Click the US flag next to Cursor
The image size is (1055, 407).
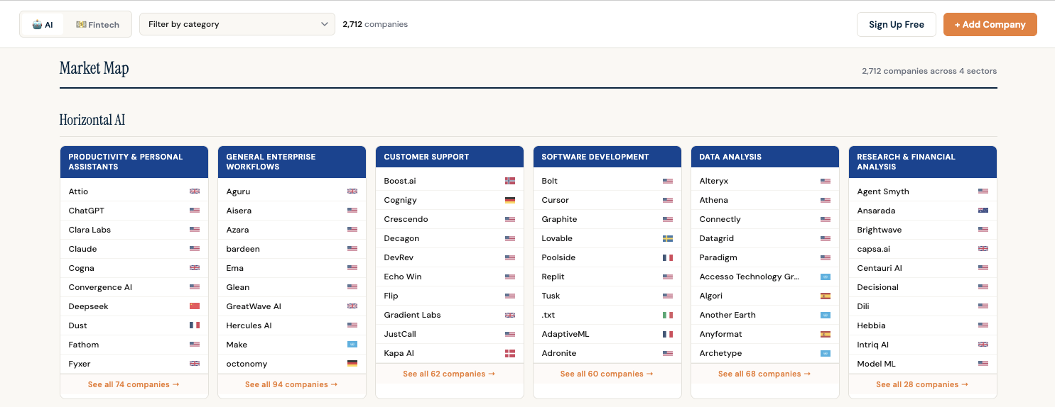(x=668, y=200)
